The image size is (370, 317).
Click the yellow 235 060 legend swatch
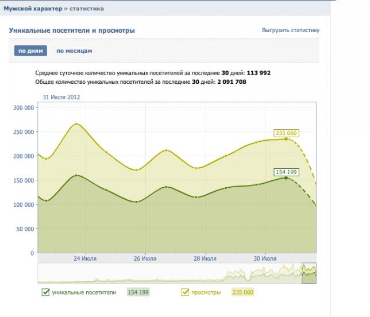[242, 292]
